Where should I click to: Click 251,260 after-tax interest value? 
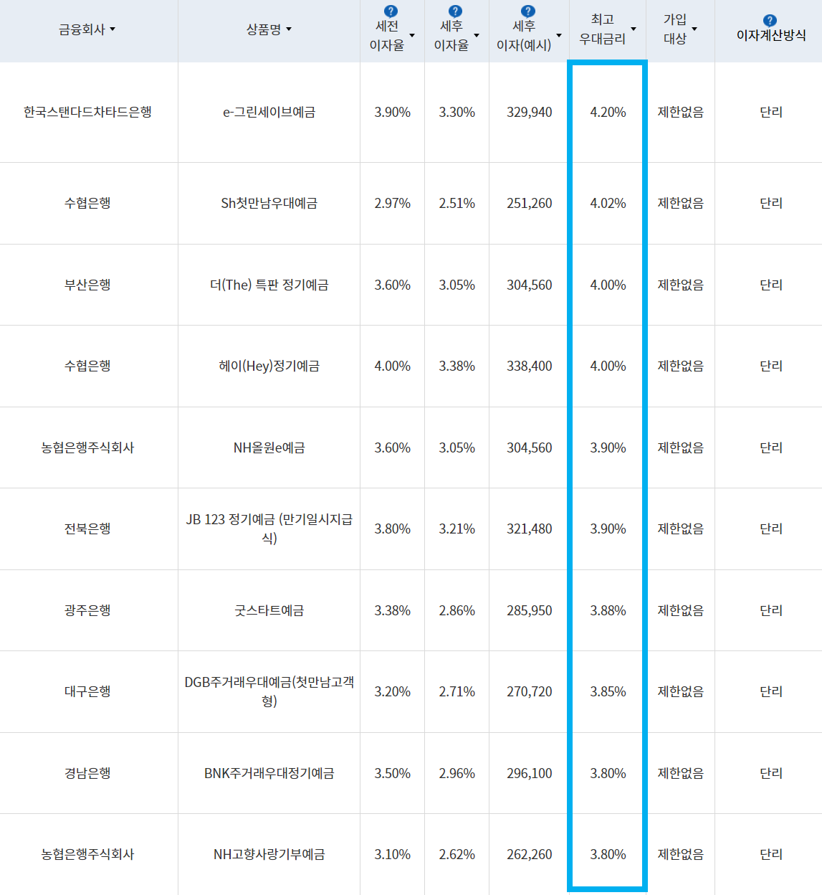(x=529, y=203)
